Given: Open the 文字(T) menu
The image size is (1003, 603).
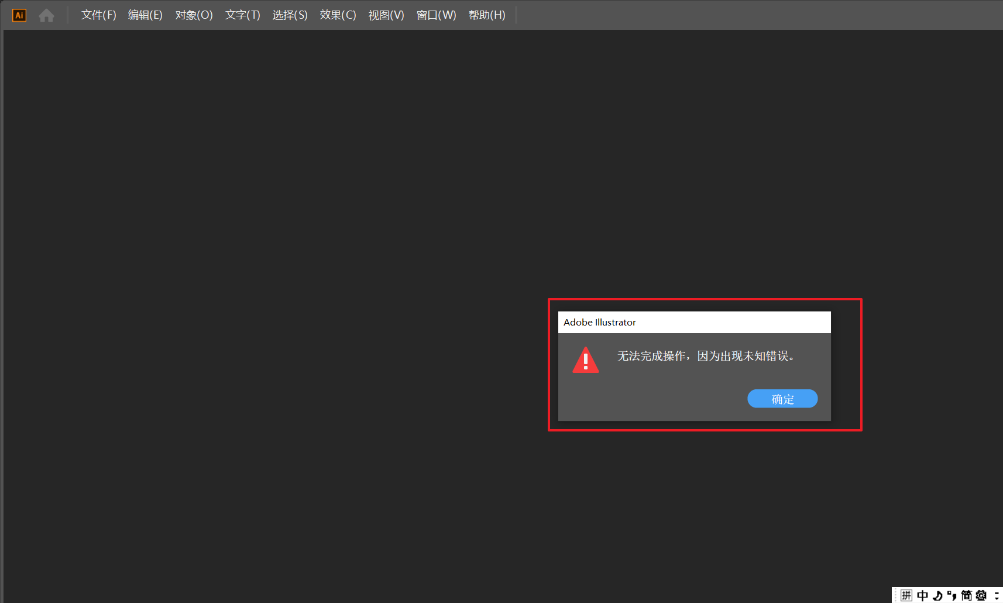Looking at the screenshot, I should [242, 15].
